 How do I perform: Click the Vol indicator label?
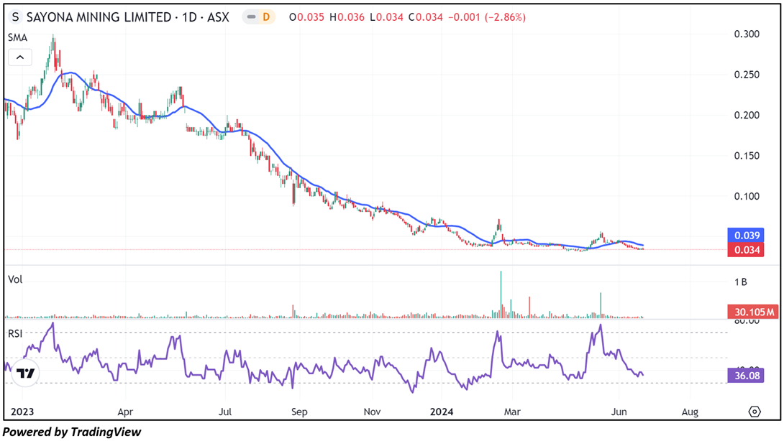click(15, 279)
